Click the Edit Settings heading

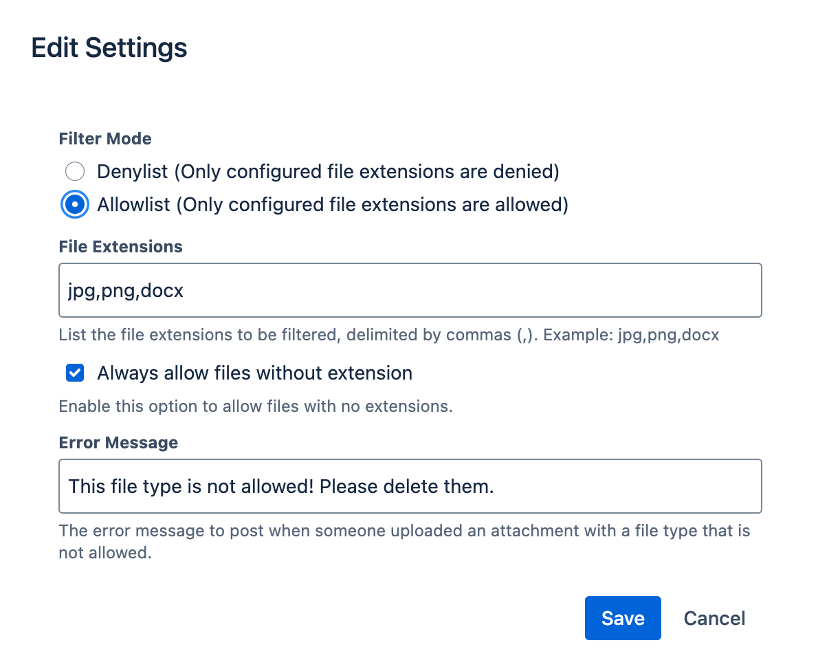108,47
